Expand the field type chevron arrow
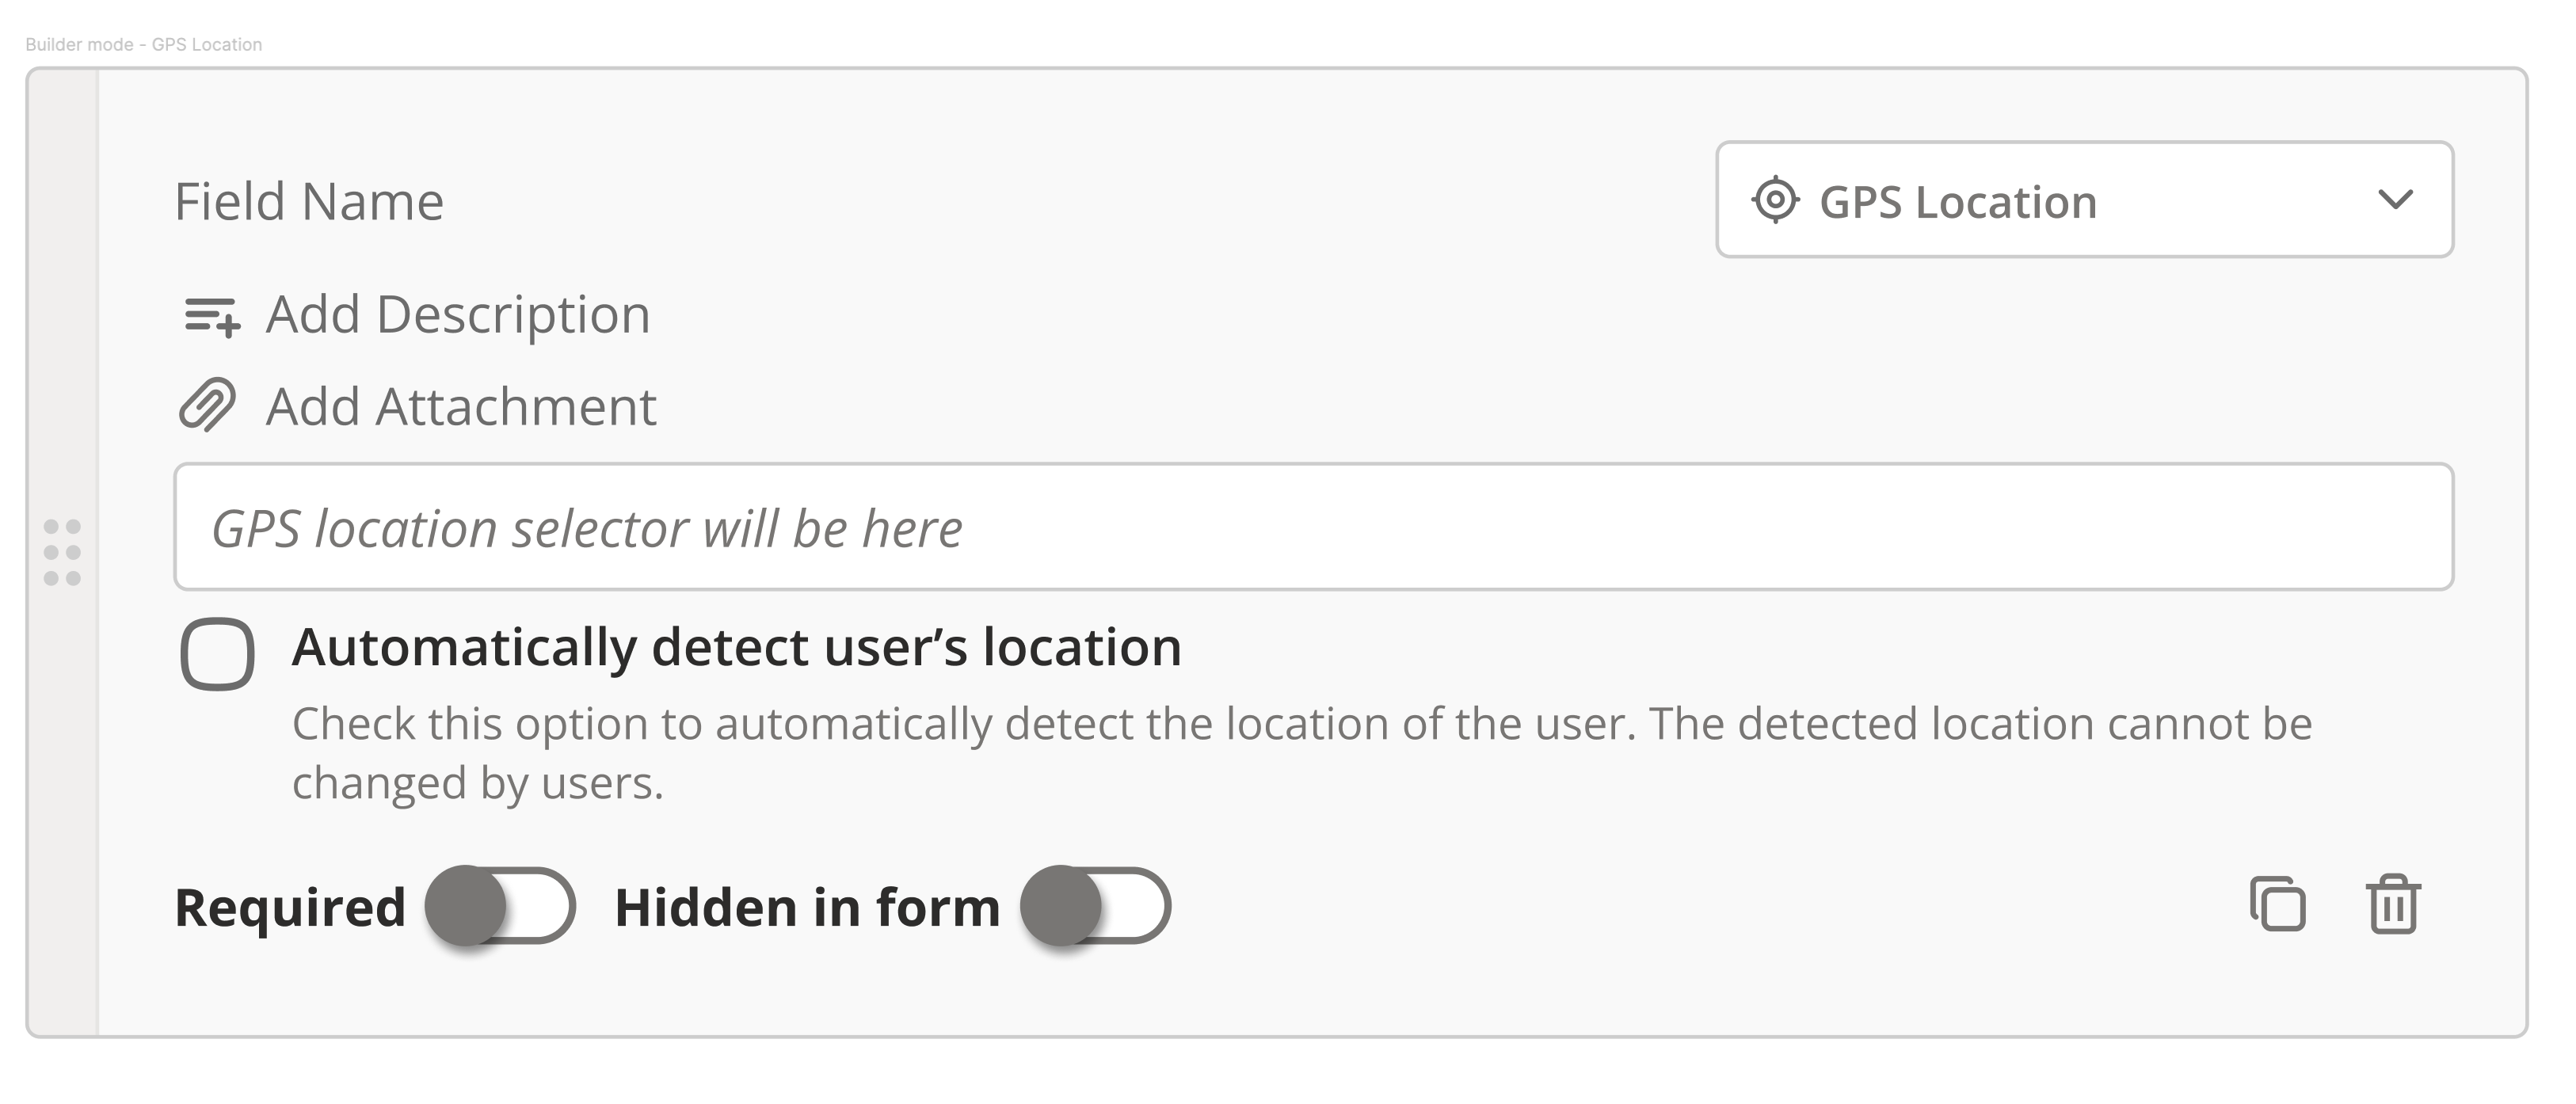 click(2395, 199)
